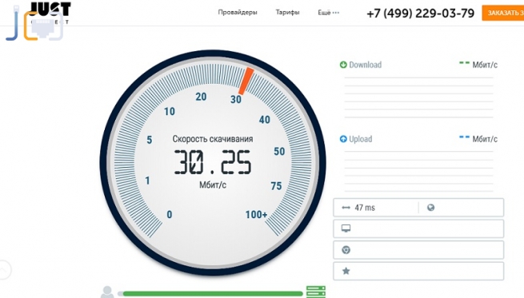Viewport: 524px width, 298px height.
Task: Open the Just Connect logo home link
Action: [x=38, y=22]
